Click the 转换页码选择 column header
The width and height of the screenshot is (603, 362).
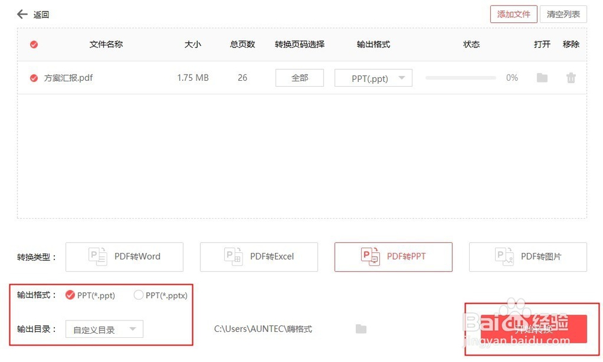point(300,44)
